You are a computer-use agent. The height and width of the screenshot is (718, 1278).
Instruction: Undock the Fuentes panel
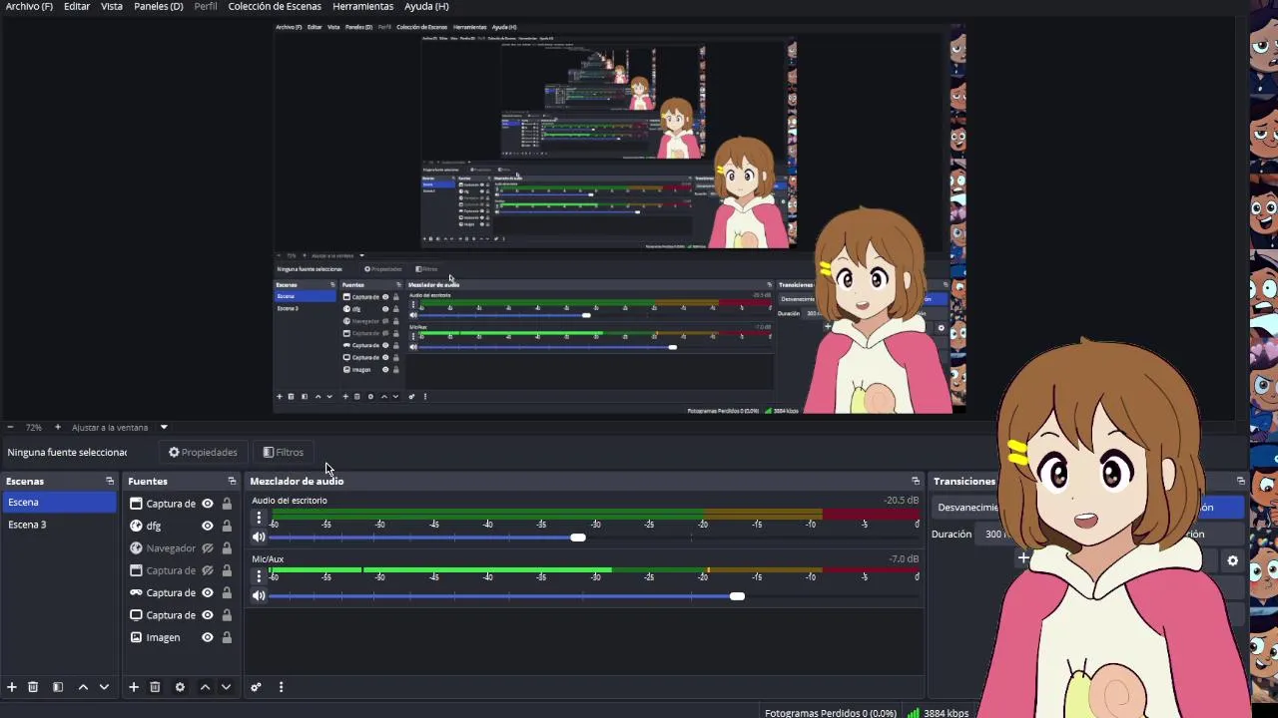[232, 482]
